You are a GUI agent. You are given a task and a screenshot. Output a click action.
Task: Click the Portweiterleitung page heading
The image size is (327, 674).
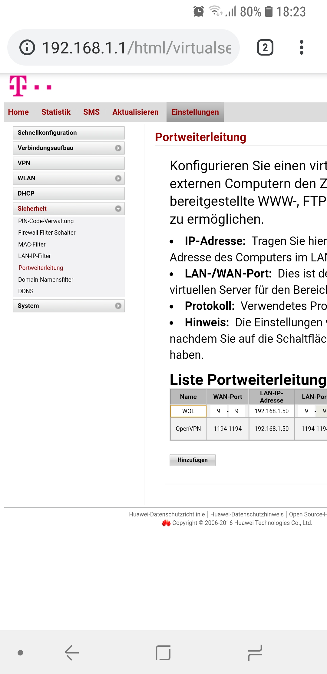[200, 137]
